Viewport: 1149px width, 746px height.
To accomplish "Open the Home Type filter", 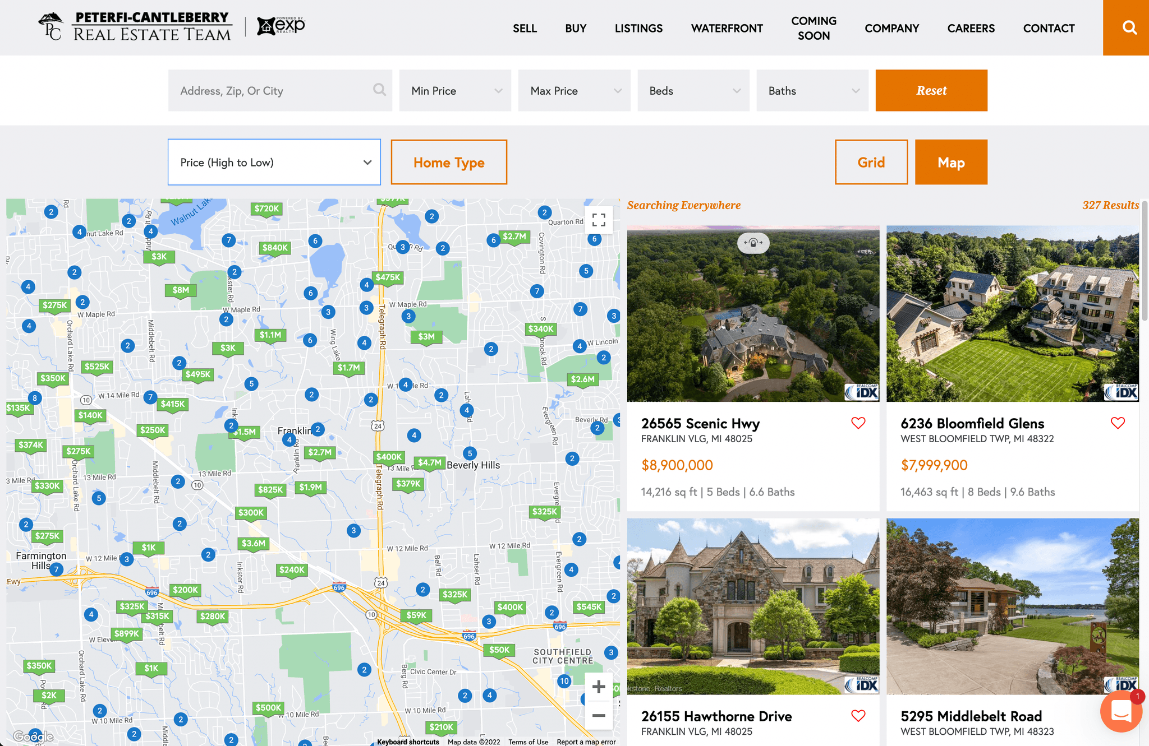I will click(448, 162).
